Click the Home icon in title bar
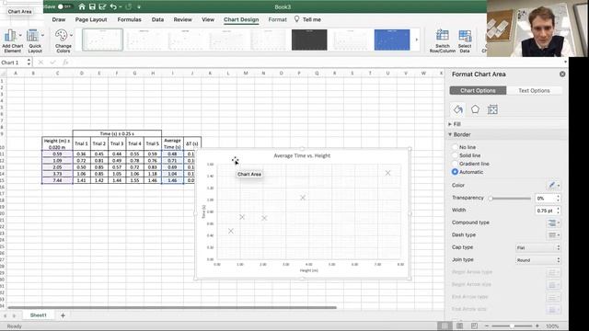This screenshot has width=589, height=331. pos(82,6)
